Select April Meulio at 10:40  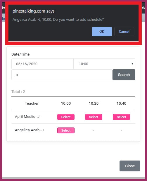tap(121, 117)
